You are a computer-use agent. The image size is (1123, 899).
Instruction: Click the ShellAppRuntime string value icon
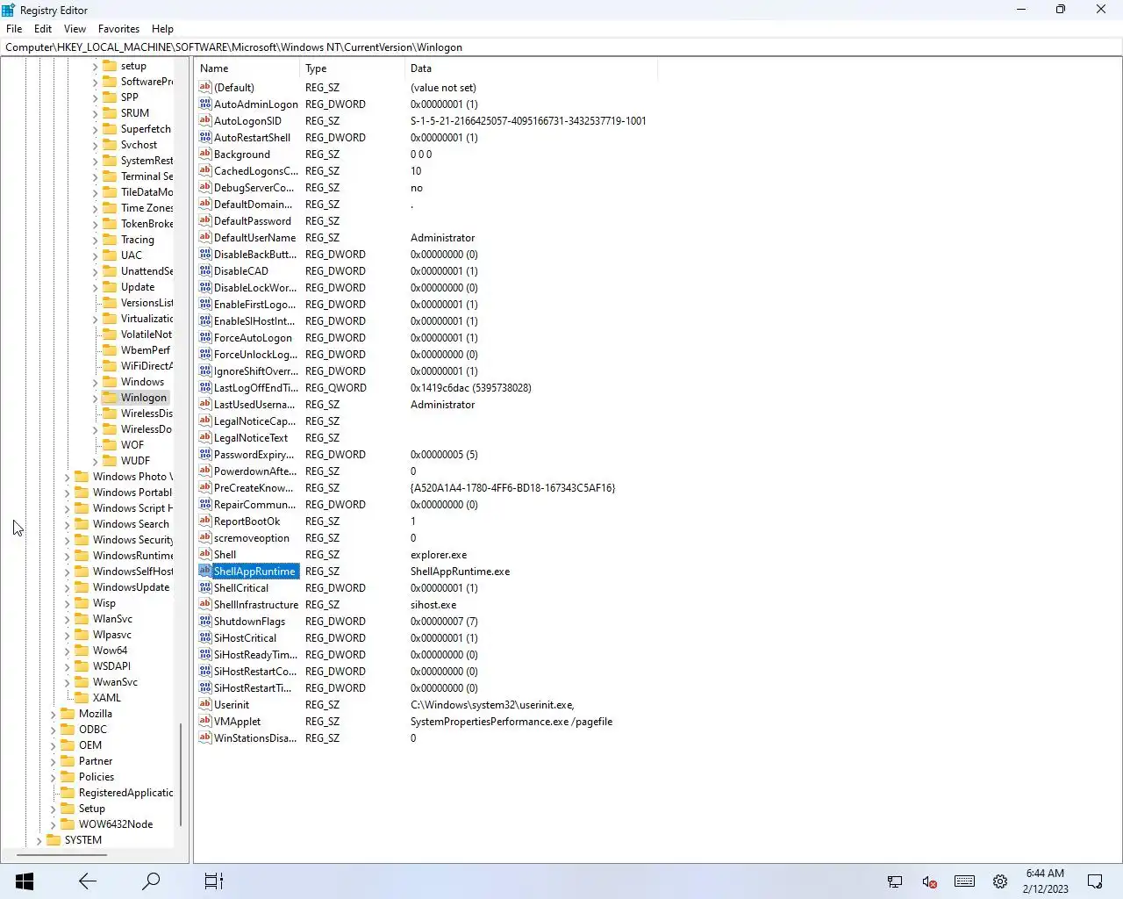[x=205, y=571]
